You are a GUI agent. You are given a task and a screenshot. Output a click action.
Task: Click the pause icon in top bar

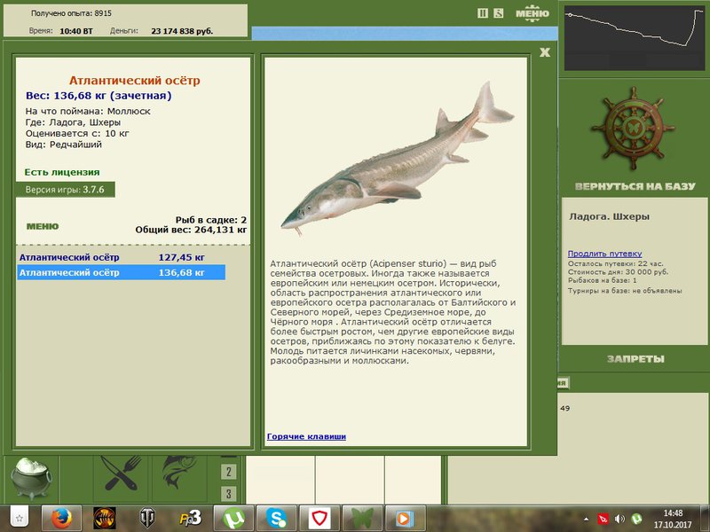[x=483, y=13]
